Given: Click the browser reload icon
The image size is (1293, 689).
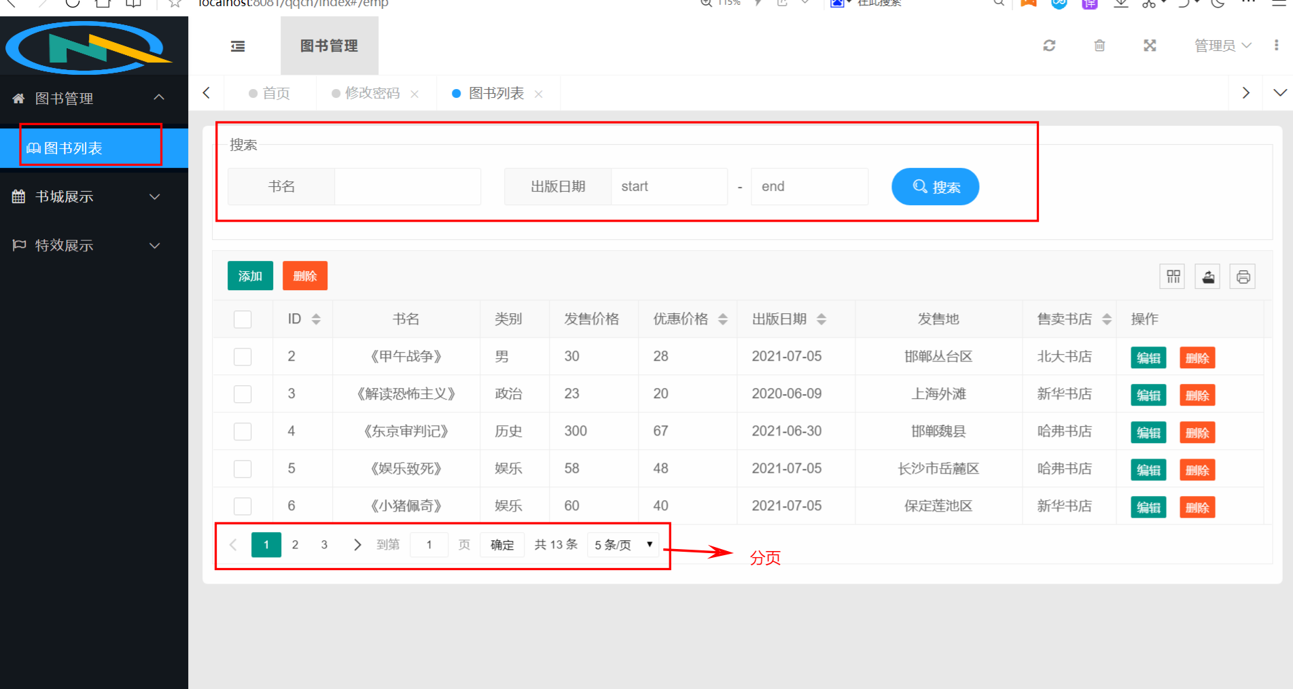Looking at the screenshot, I should pyautogui.click(x=73, y=3).
